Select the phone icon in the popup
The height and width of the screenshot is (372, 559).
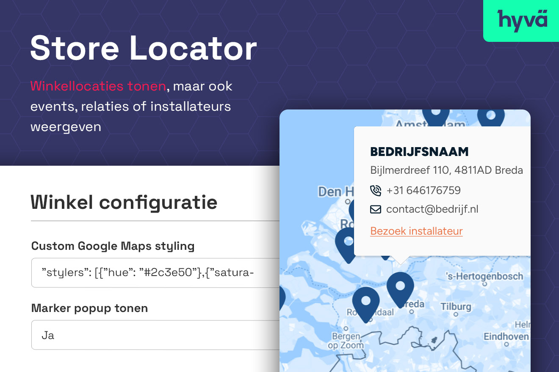click(x=375, y=190)
